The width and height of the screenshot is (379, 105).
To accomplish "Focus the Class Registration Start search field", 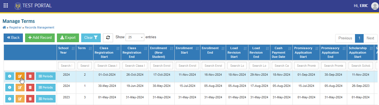I will (x=107, y=66).
